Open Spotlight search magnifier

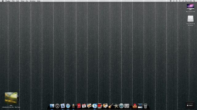[x=194, y=1]
